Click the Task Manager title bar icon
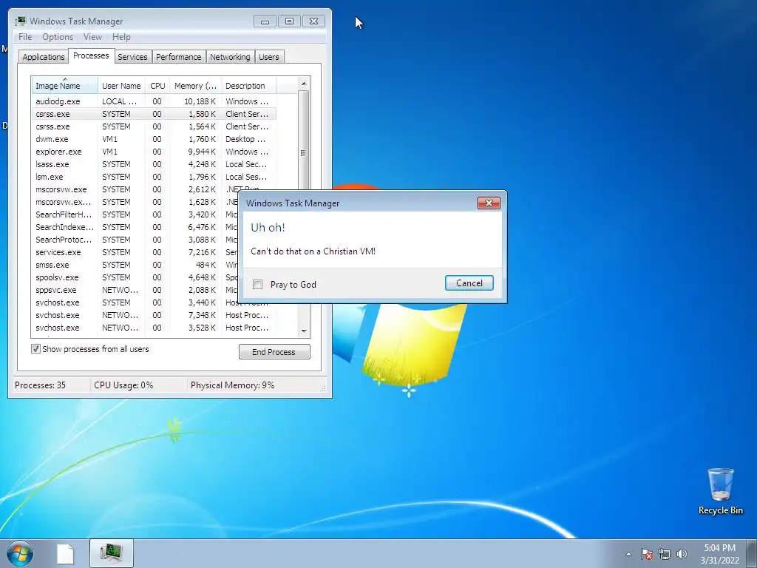The height and width of the screenshot is (568, 757). (x=20, y=21)
